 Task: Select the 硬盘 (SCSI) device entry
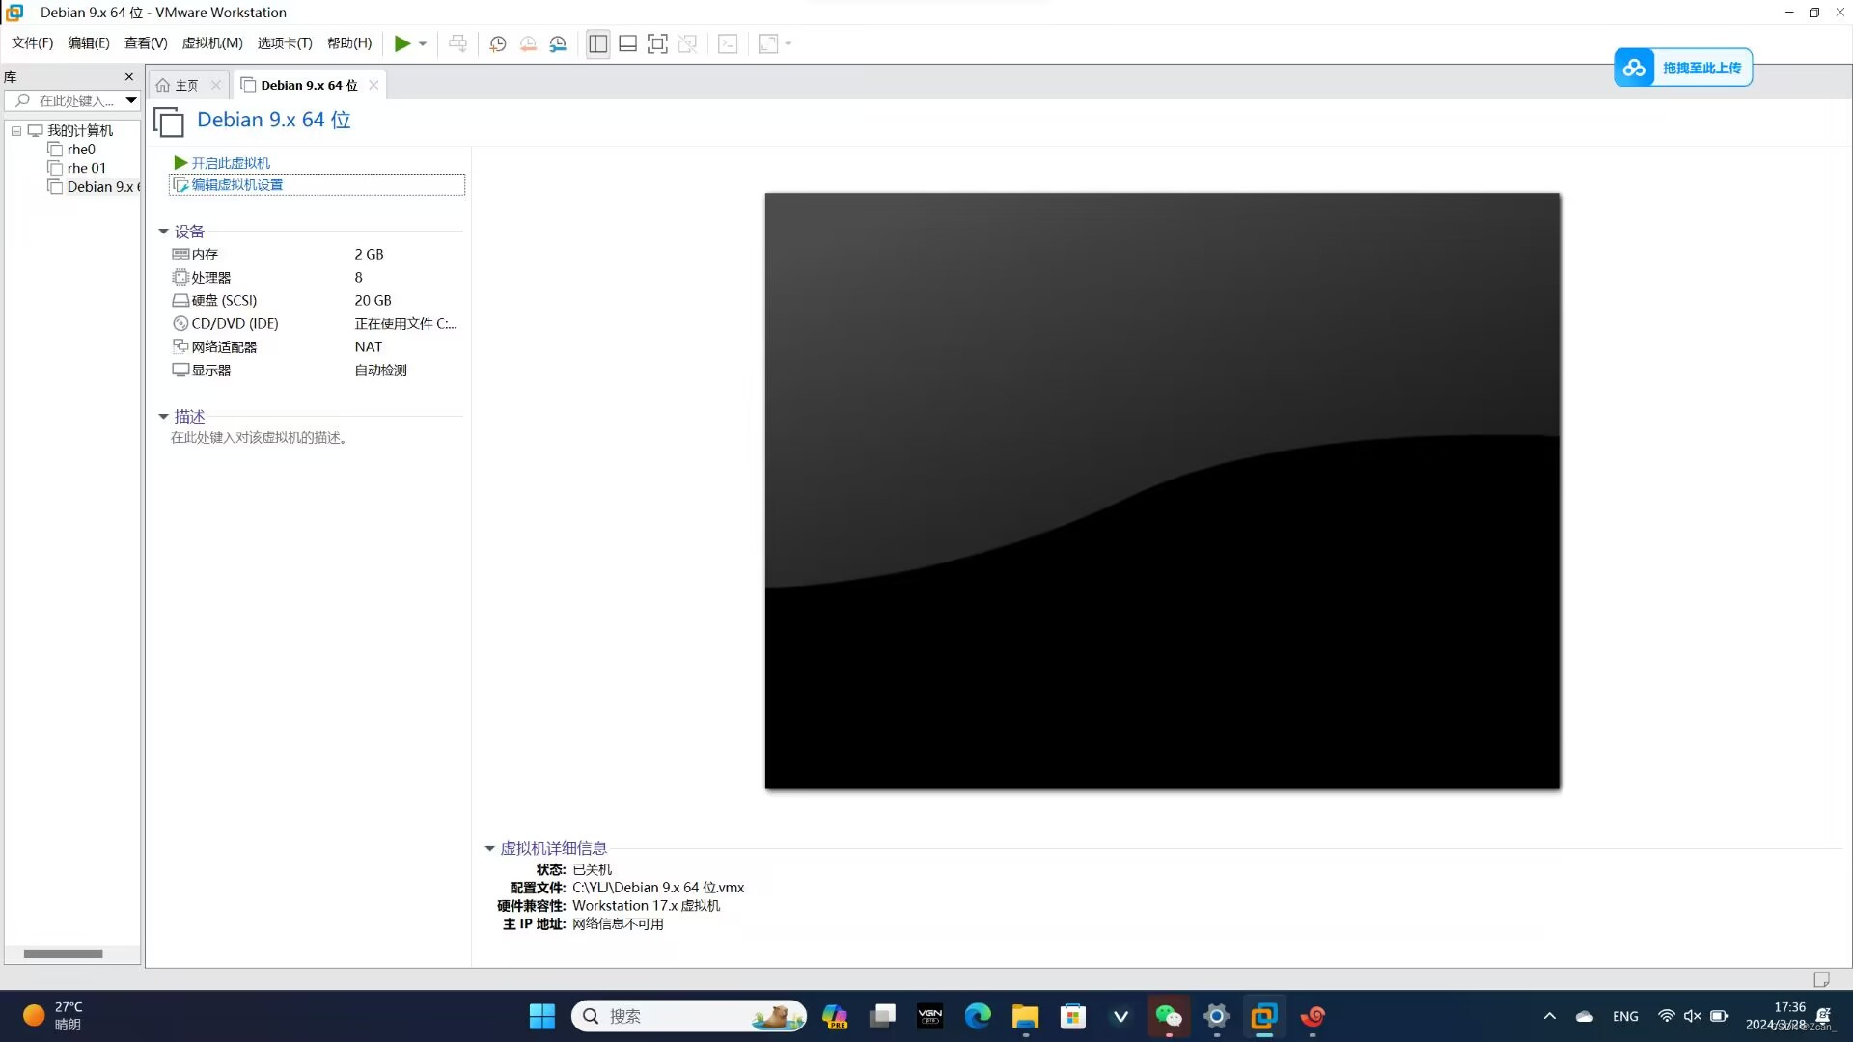pos(224,300)
